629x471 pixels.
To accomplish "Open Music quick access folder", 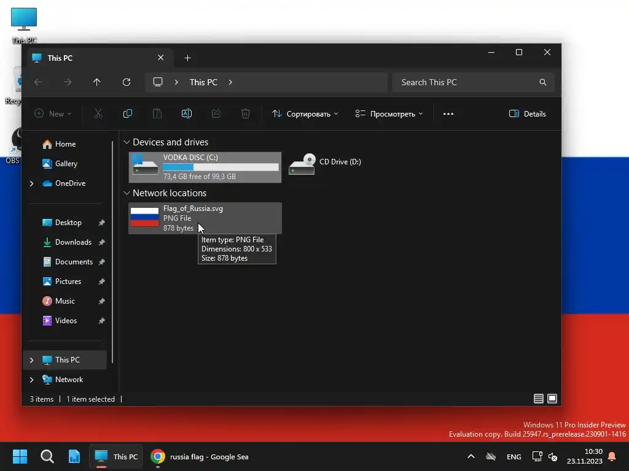I will tap(58, 301).
